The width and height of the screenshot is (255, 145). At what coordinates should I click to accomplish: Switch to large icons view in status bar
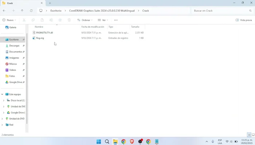[253, 135]
